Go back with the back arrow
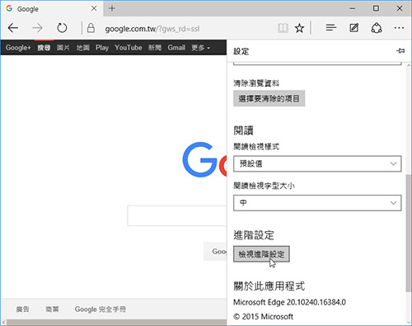 click(x=13, y=28)
